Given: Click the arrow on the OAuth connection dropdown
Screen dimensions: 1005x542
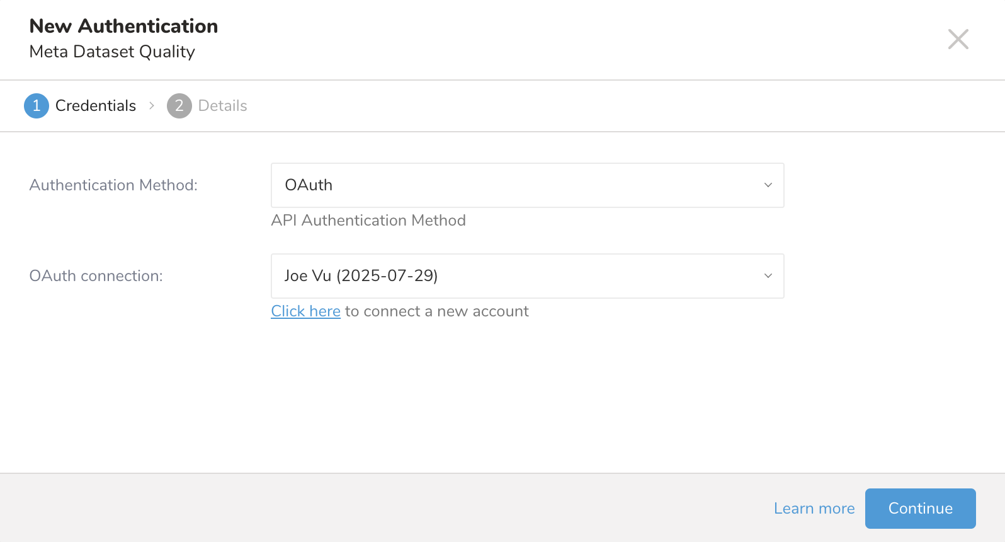Looking at the screenshot, I should (x=768, y=276).
